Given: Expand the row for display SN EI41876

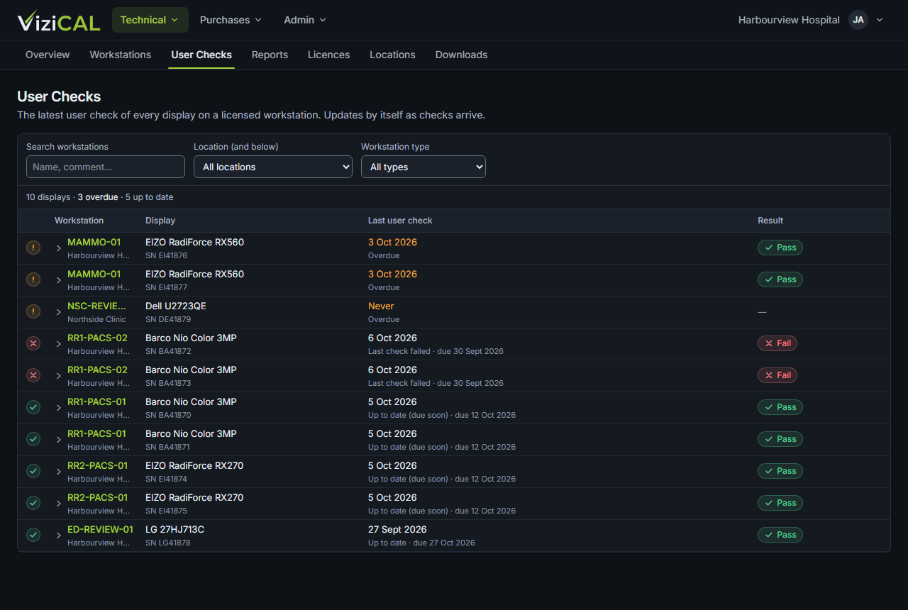Looking at the screenshot, I should tap(59, 248).
